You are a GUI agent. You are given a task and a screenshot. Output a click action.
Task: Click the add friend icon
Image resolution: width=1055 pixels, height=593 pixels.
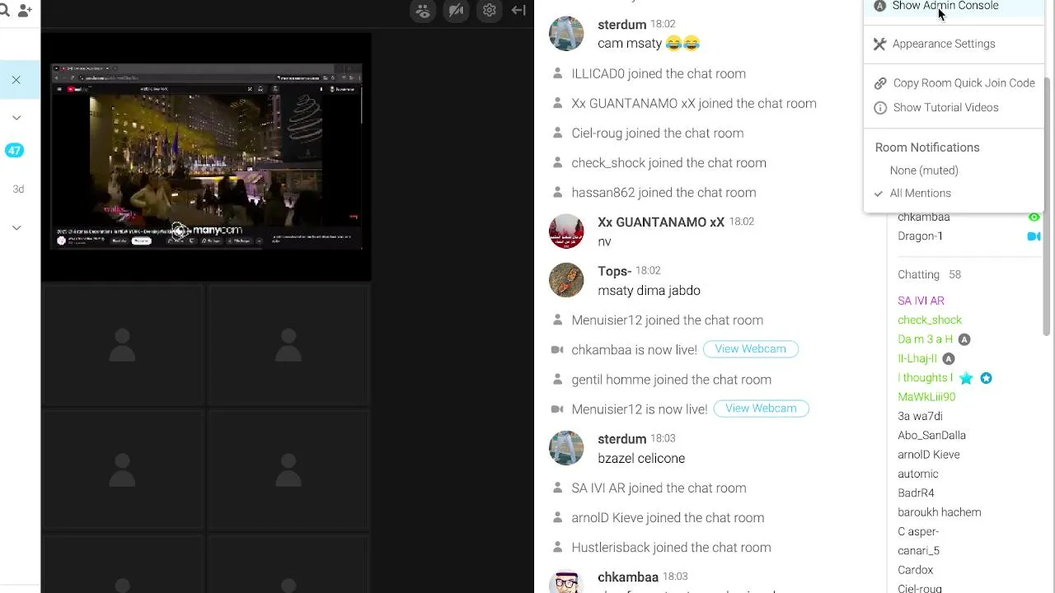[26, 11]
